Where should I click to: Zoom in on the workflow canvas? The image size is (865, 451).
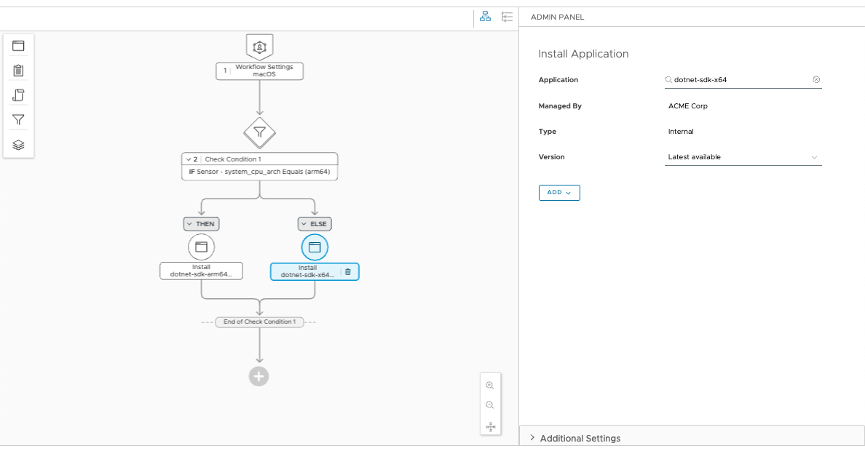[490, 386]
